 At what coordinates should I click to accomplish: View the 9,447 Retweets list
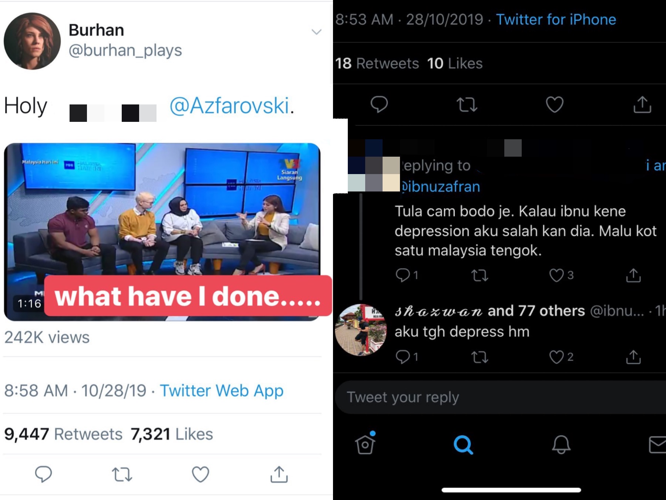(63, 434)
